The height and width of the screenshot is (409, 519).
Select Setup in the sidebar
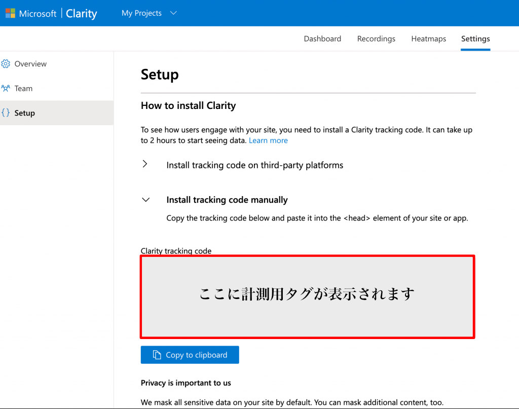pyautogui.click(x=57, y=113)
